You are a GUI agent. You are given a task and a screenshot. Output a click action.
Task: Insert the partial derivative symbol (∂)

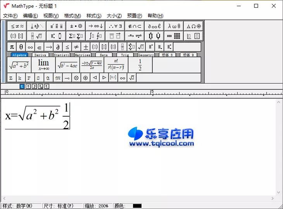(58, 47)
